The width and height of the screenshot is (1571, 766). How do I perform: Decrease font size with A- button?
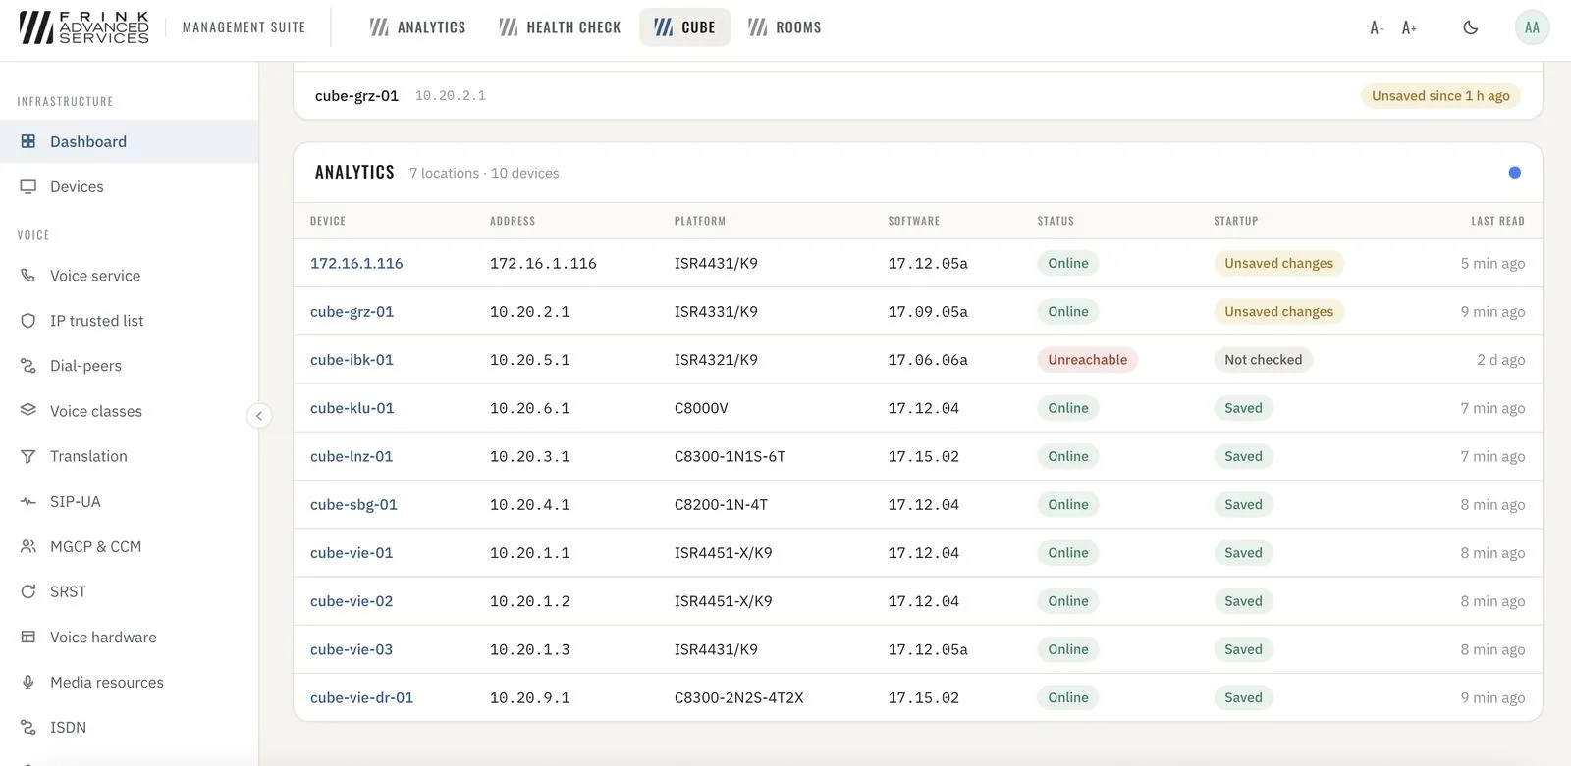(1377, 27)
